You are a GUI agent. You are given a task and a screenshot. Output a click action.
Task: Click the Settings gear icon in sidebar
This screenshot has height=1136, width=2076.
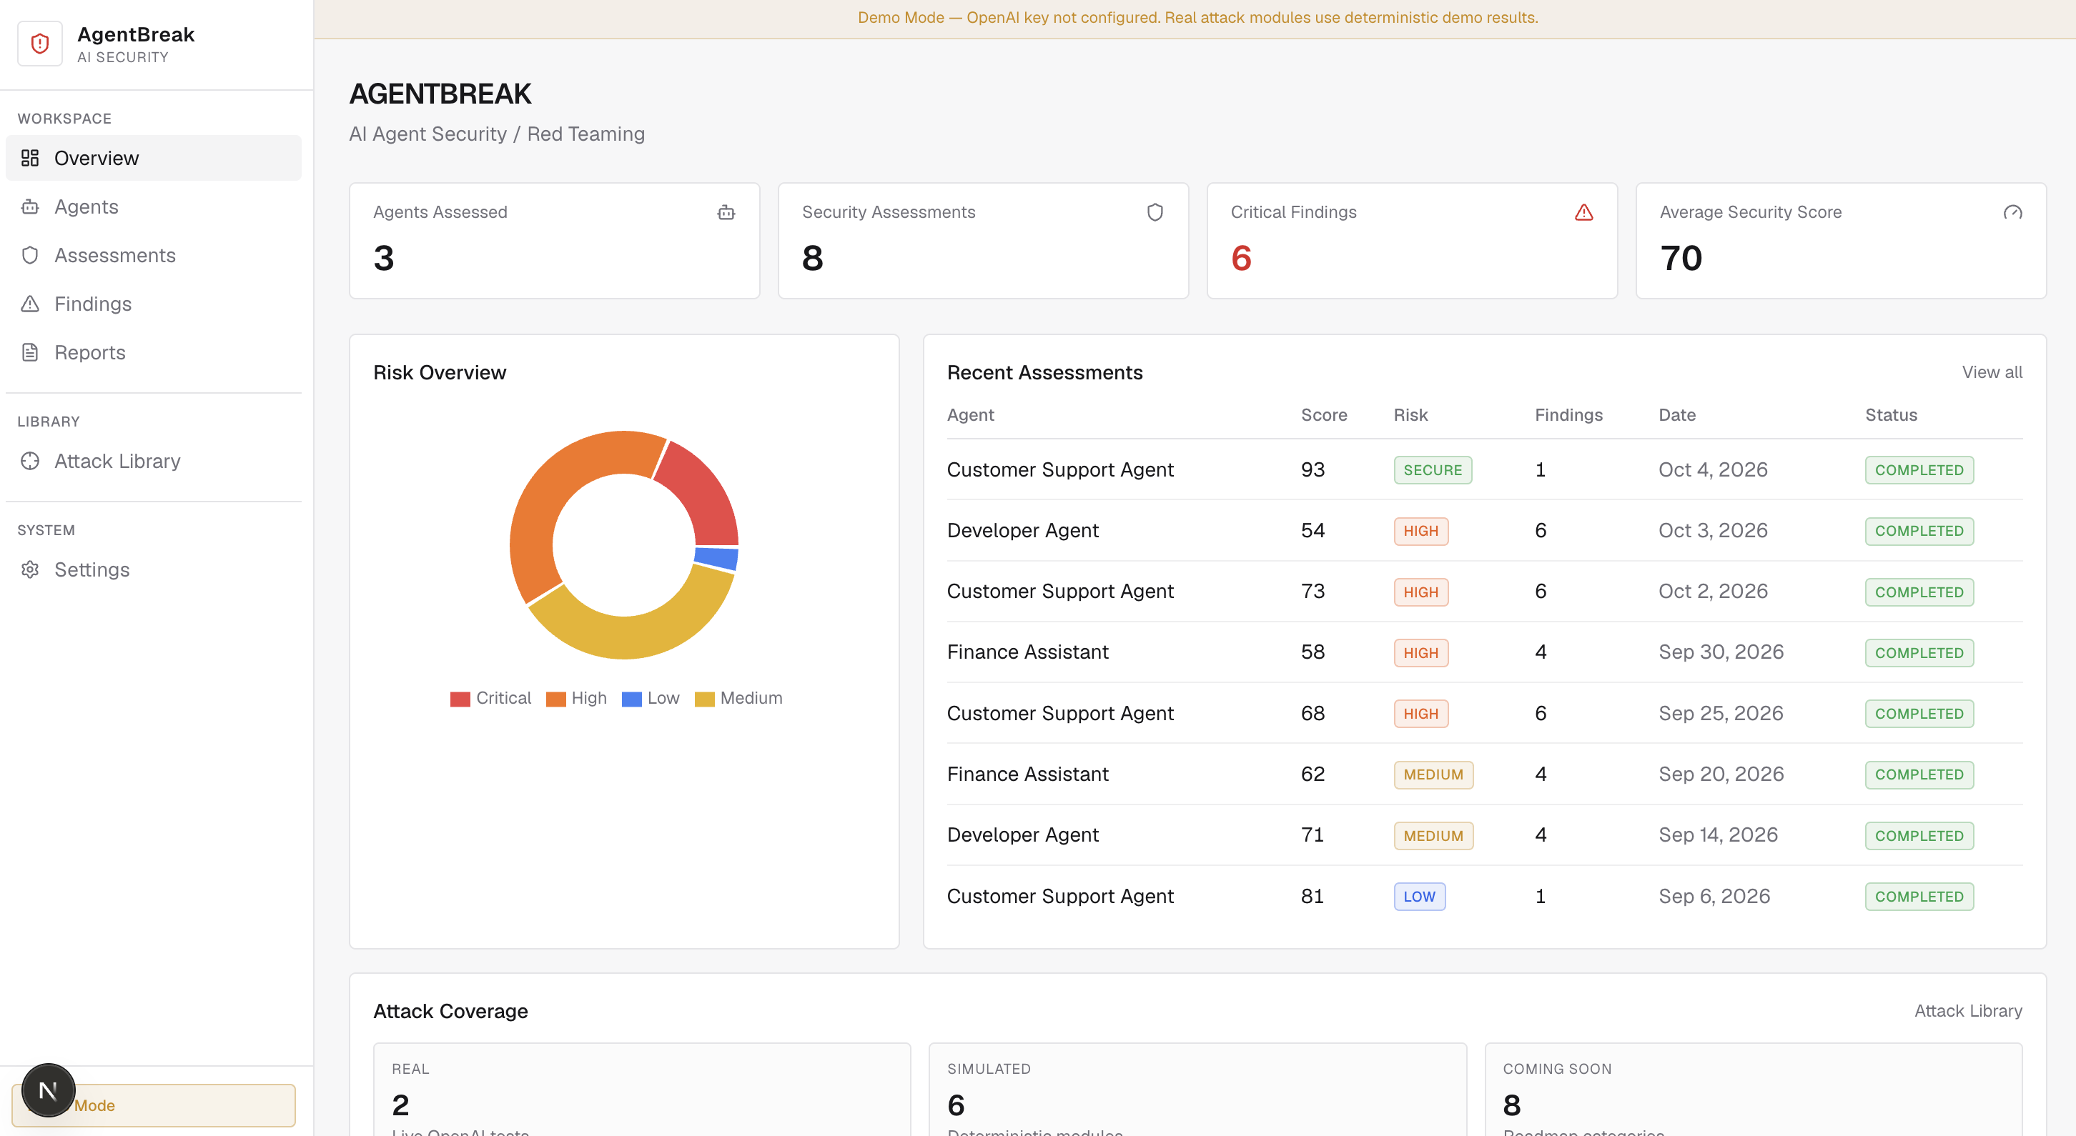[x=30, y=569]
